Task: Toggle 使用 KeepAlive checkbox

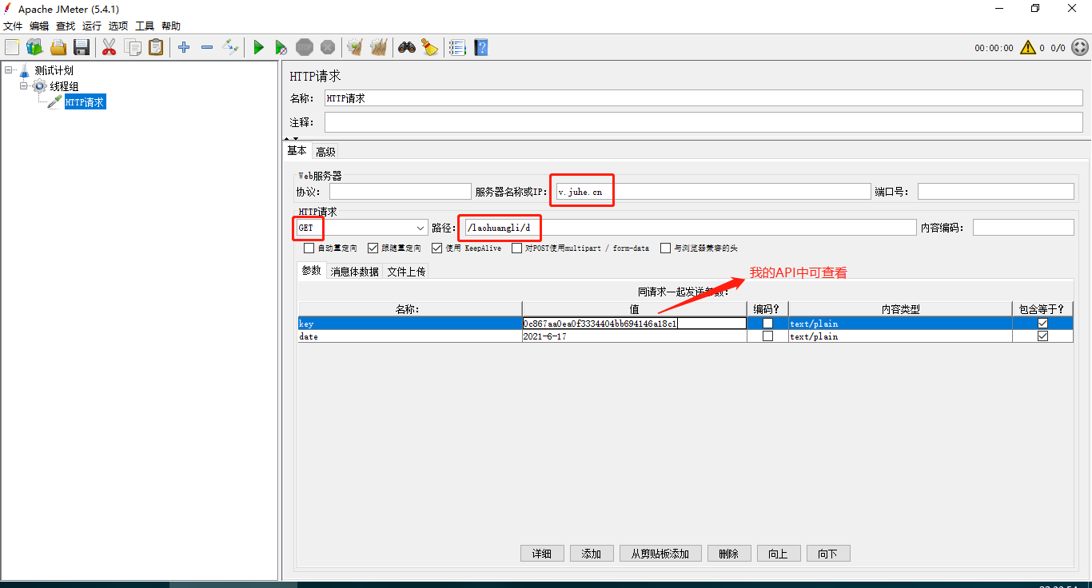Action: (437, 248)
